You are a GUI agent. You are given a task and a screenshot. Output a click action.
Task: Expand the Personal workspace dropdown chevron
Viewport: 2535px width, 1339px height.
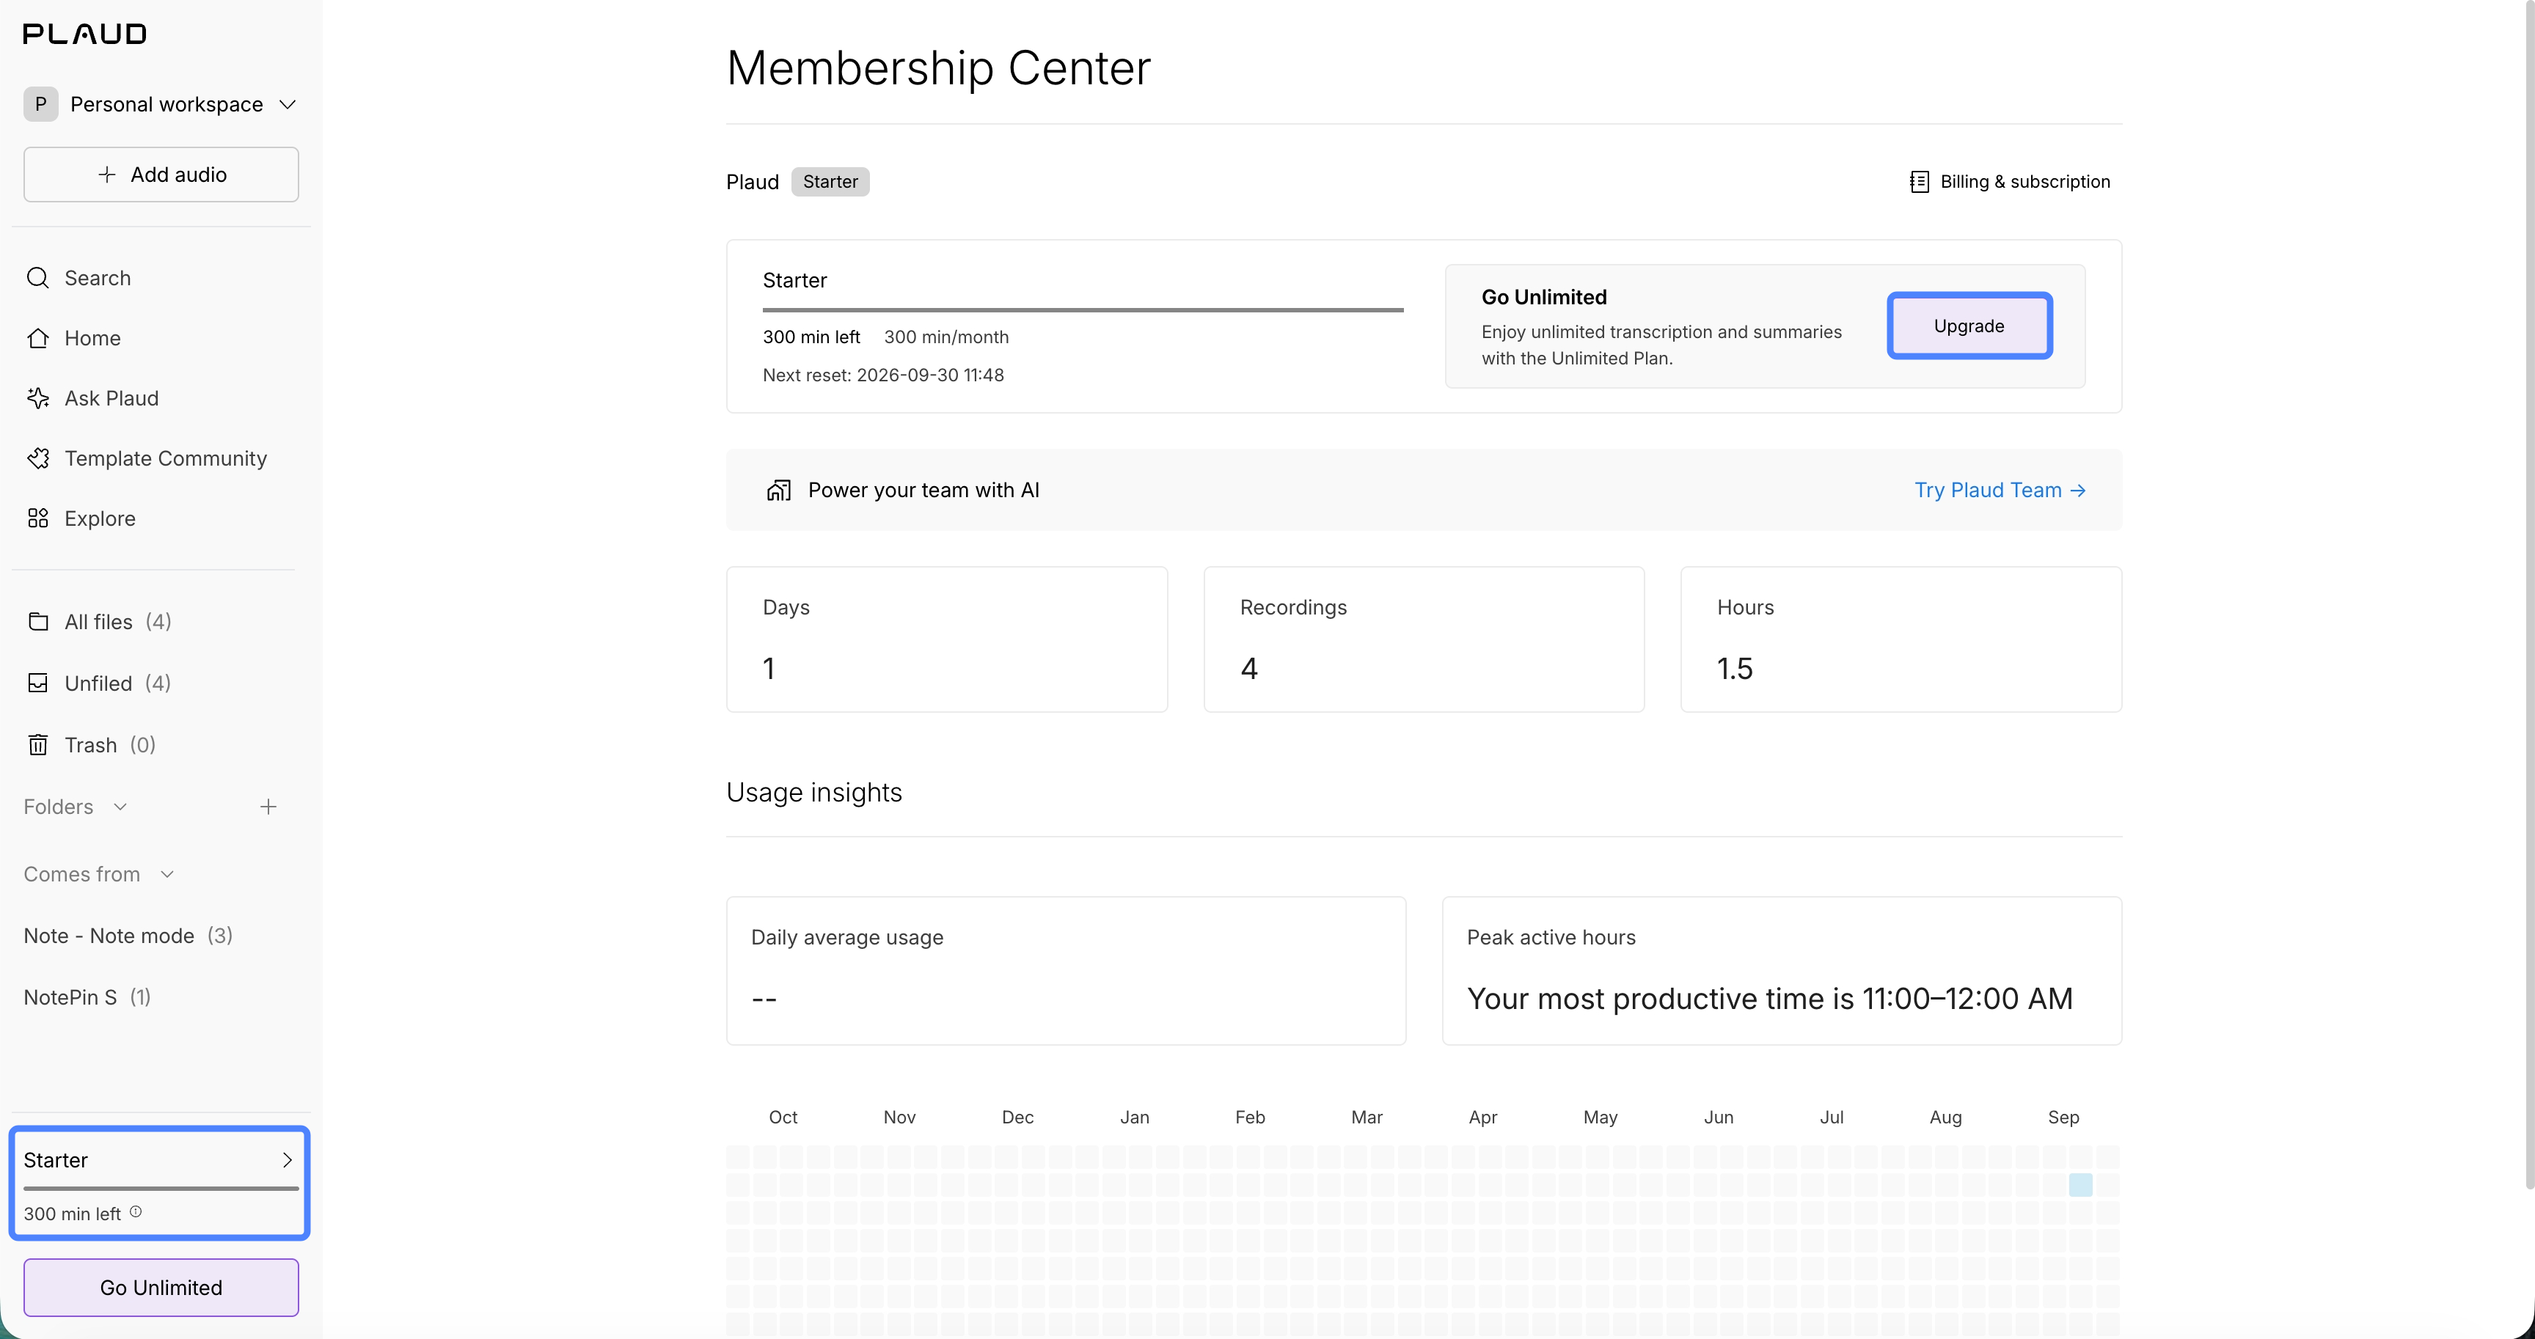(x=288, y=104)
